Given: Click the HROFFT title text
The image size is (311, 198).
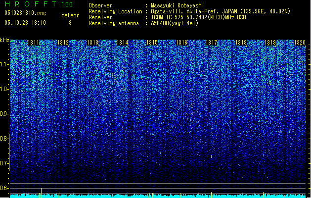Looking at the screenshot, I should point(31,4).
